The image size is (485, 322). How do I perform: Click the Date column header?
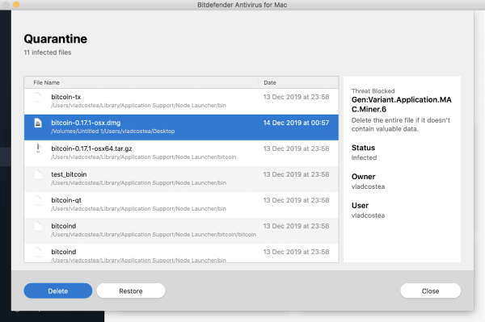pos(298,83)
